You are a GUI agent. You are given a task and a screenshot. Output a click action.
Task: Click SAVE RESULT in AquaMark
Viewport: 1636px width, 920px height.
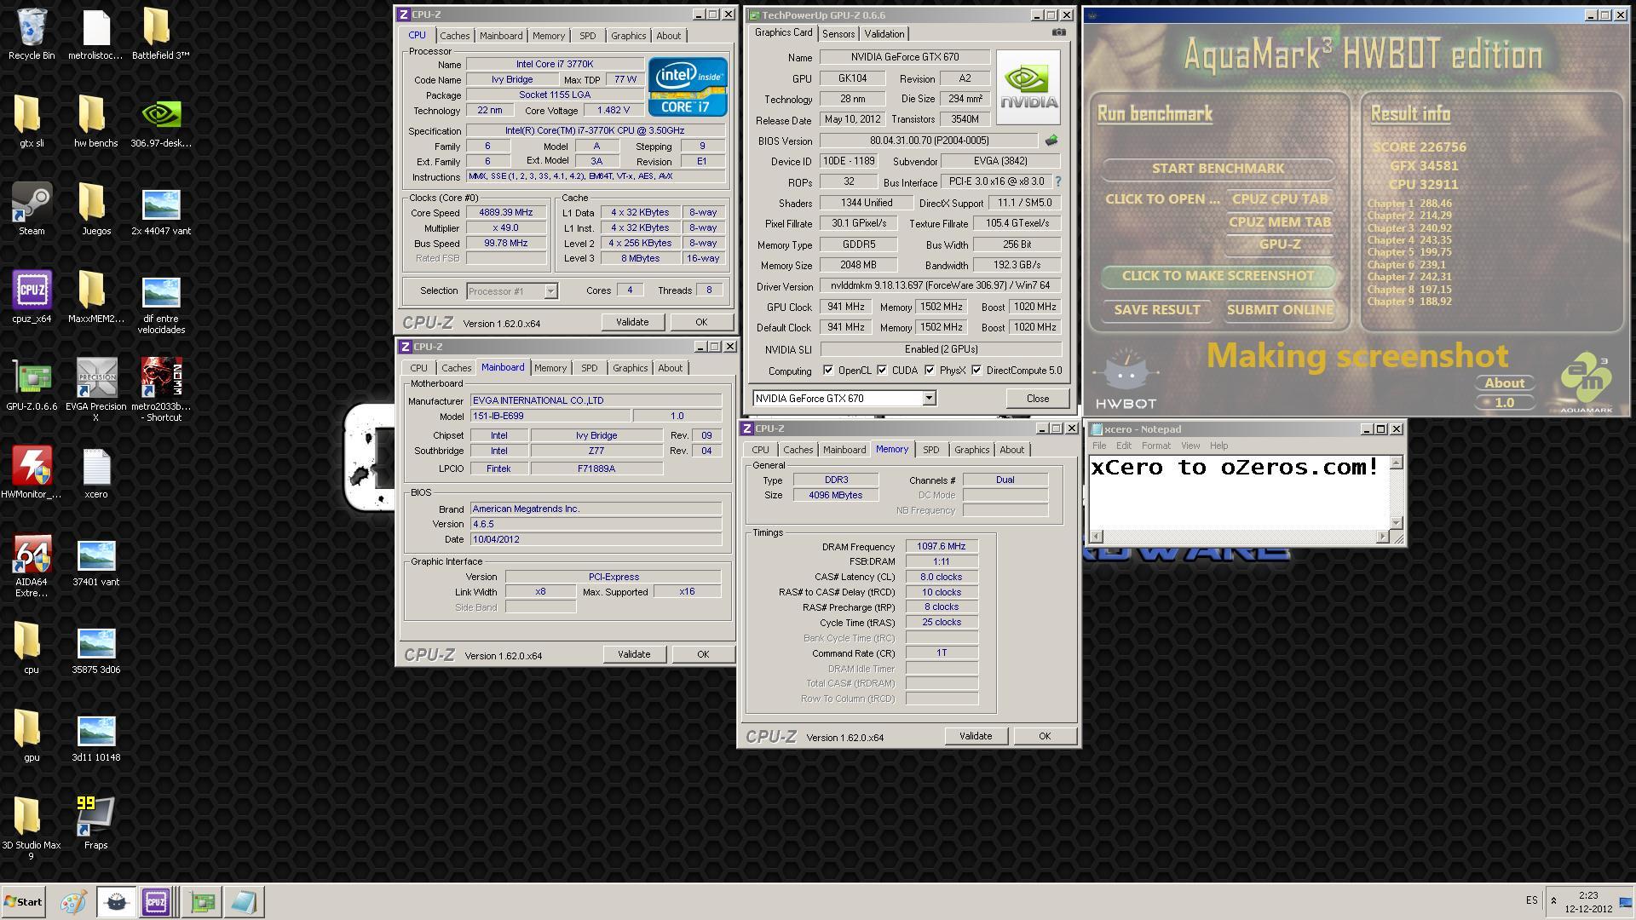(1156, 309)
